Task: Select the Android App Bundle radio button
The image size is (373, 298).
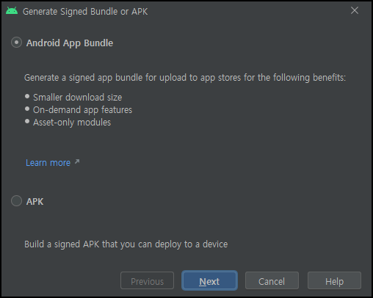Action: 16,43
